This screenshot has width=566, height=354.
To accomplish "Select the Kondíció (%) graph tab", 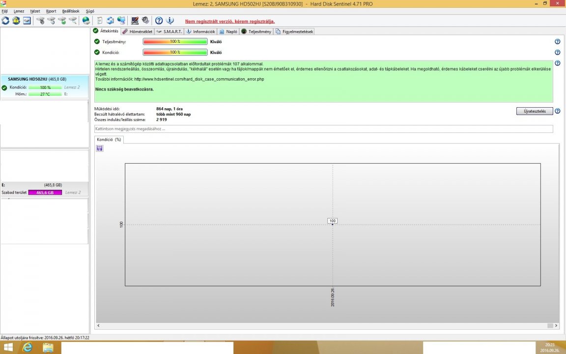I will [109, 140].
